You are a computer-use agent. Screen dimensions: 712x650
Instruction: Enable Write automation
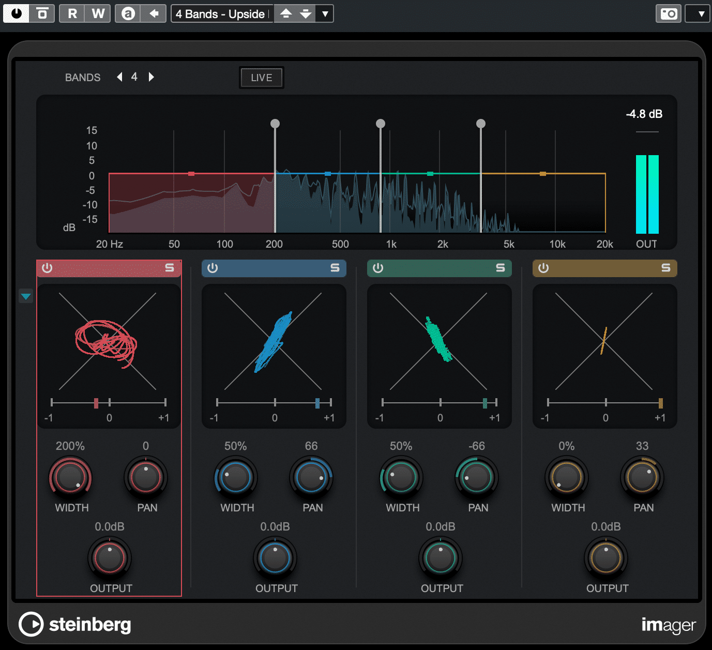(97, 13)
